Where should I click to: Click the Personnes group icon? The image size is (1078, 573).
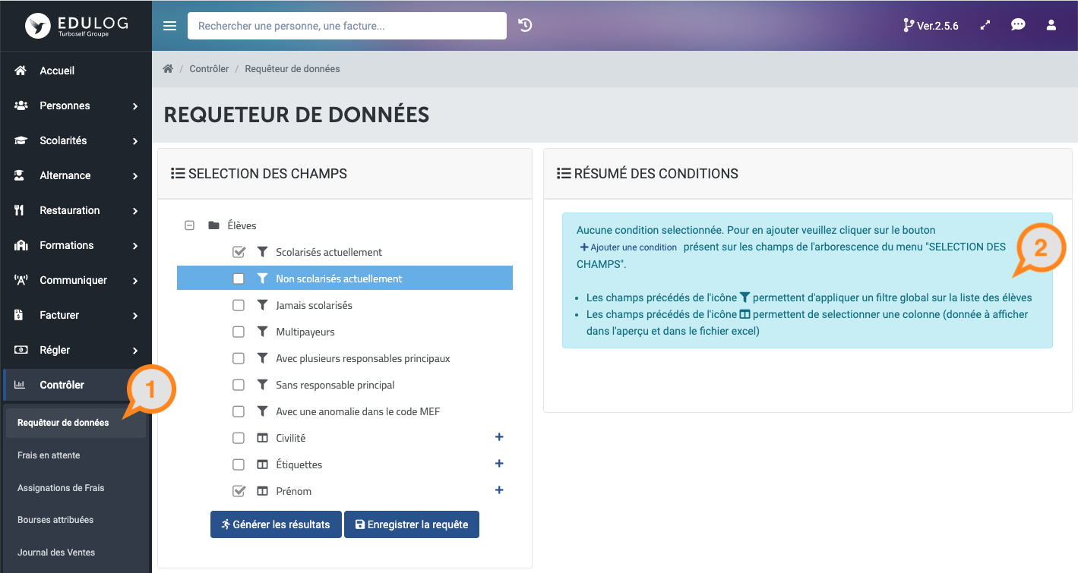coord(21,105)
